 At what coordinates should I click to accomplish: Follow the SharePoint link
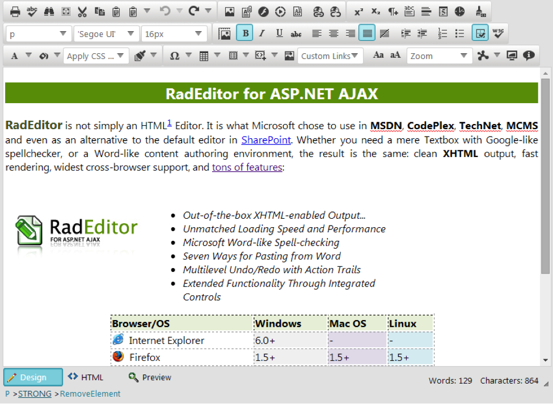click(266, 140)
